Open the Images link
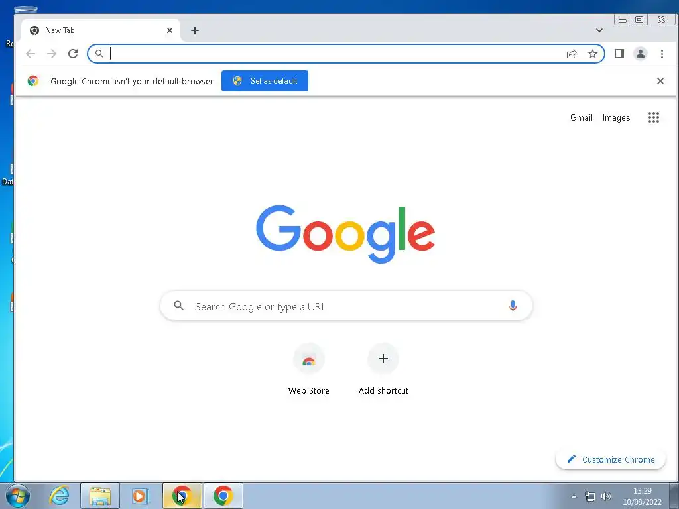 (x=616, y=118)
